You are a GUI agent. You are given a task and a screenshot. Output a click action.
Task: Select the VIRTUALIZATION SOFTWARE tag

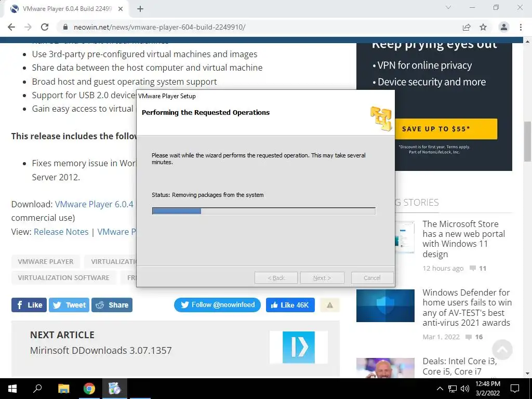click(x=63, y=277)
